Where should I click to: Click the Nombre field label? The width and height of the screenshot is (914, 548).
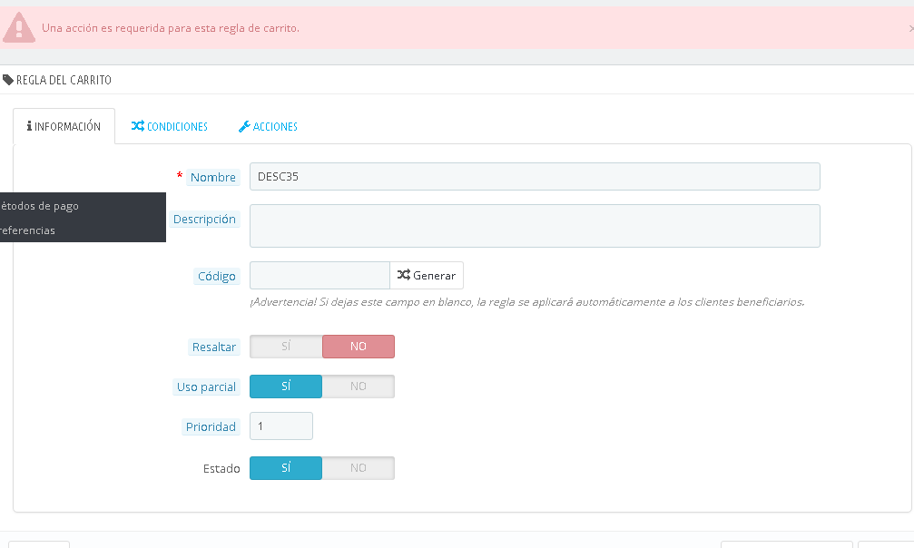coord(212,177)
